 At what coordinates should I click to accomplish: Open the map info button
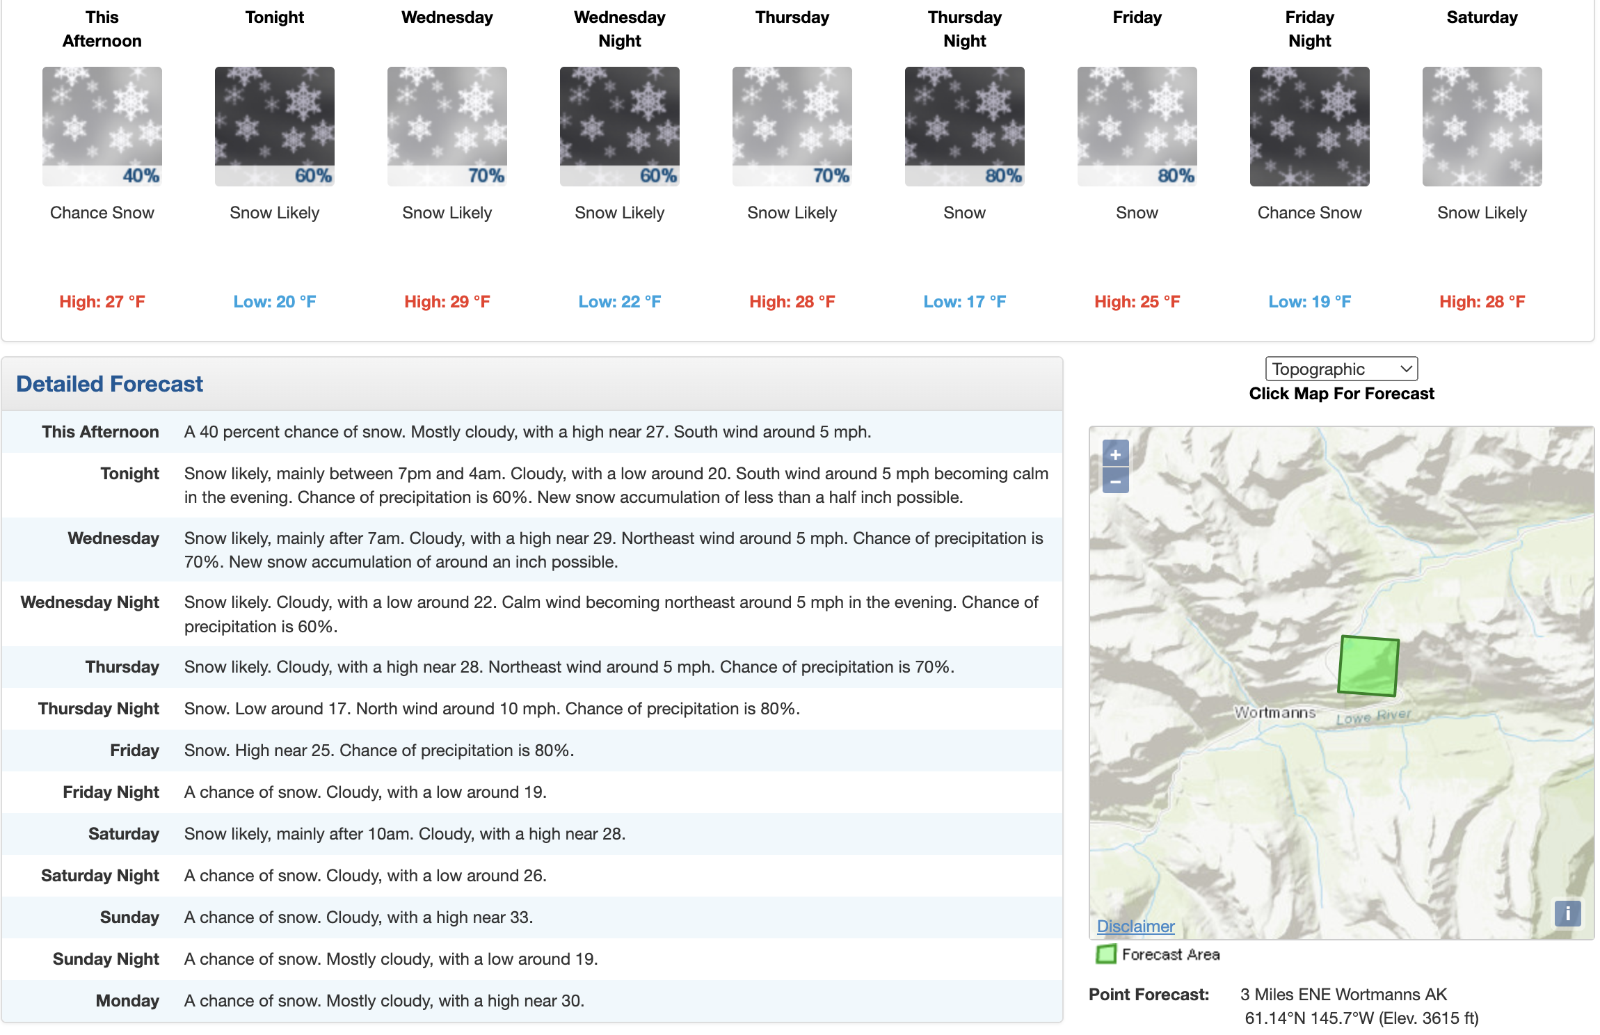tap(1567, 913)
